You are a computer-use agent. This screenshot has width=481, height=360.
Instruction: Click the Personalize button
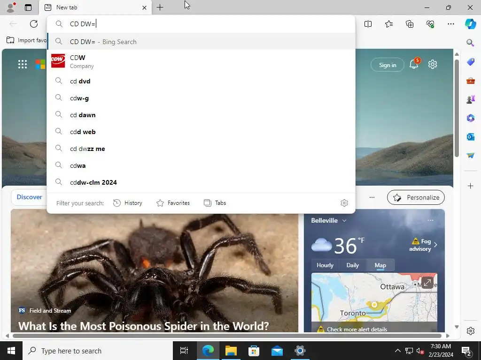416,197
